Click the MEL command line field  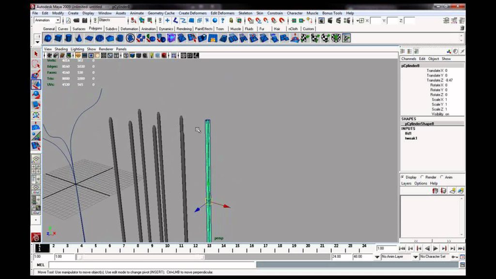[x=151, y=265]
